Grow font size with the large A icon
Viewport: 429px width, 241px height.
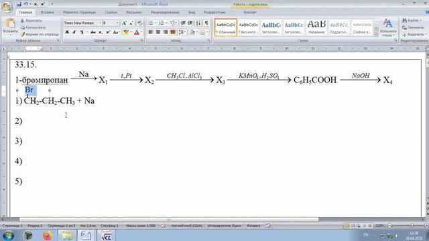point(124,23)
